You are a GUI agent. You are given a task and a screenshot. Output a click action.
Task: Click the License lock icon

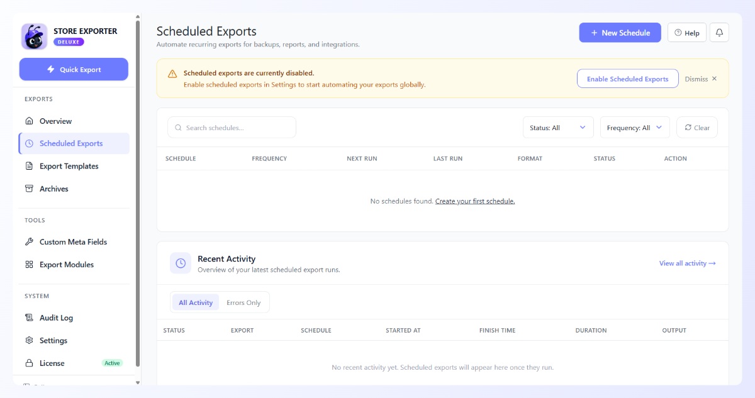pyautogui.click(x=29, y=363)
